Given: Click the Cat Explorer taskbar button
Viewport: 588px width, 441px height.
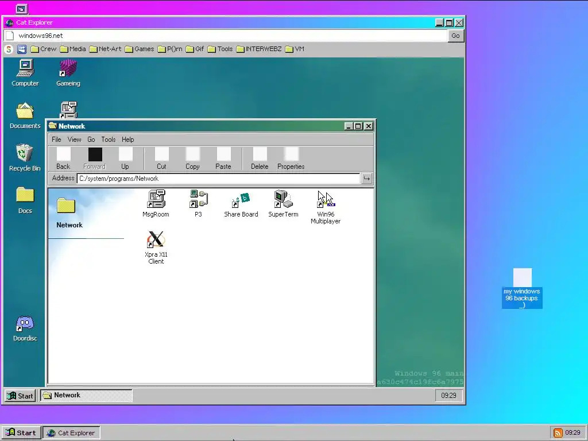Looking at the screenshot, I should click(71, 433).
